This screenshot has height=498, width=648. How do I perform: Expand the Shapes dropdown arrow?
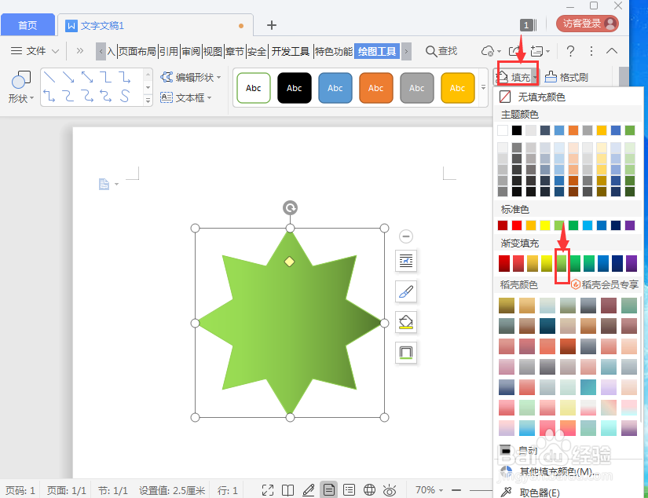(31, 98)
